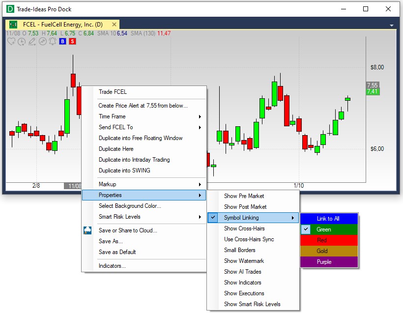Viewport: 403px width, 313px height.
Task: Toggle Show Post Market option
Action: tap(253, 207)
